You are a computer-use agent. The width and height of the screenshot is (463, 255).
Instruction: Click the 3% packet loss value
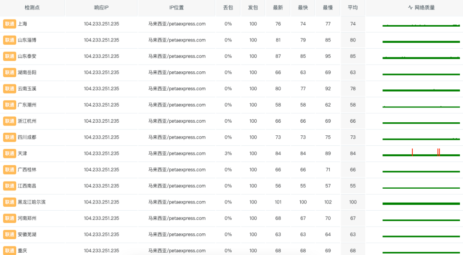pyautogui.click(x=228, y=153)
